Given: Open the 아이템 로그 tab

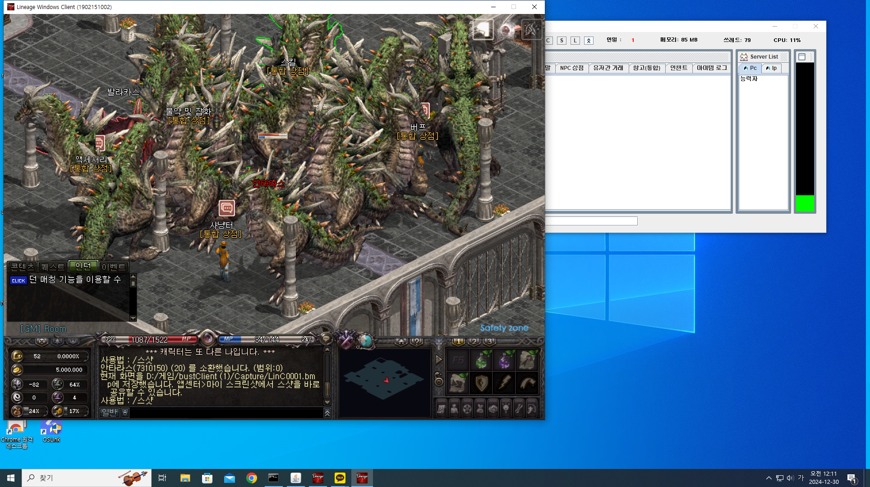Looking at the screenshot, I should coord(712,68).
